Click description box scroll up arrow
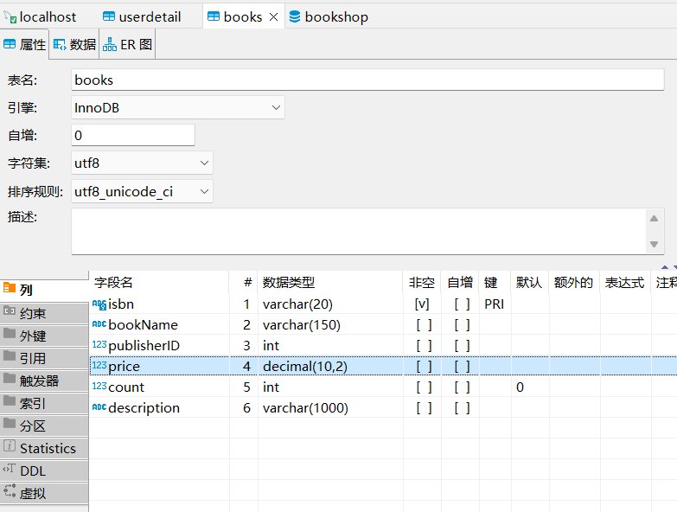This screenshot has height=512, width=677. pos(655,219)
